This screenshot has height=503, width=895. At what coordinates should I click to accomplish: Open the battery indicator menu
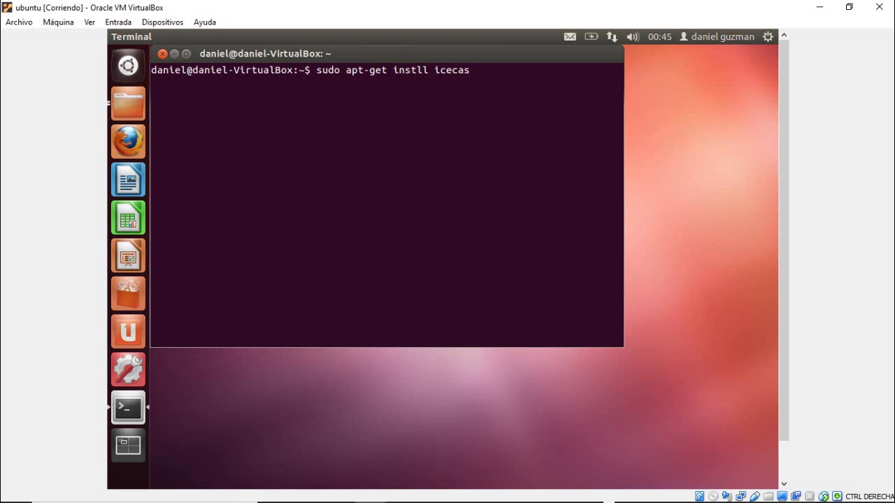(x=592, y=37)
